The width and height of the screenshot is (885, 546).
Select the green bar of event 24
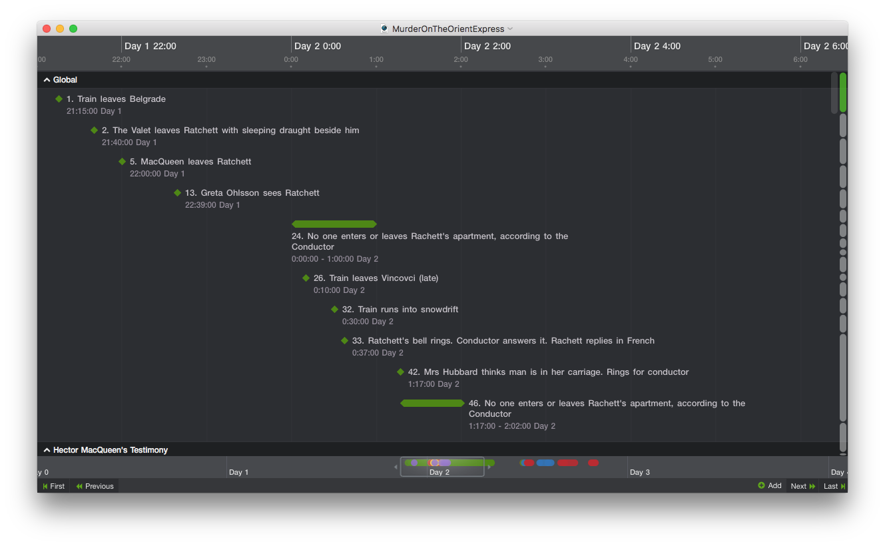334,224
